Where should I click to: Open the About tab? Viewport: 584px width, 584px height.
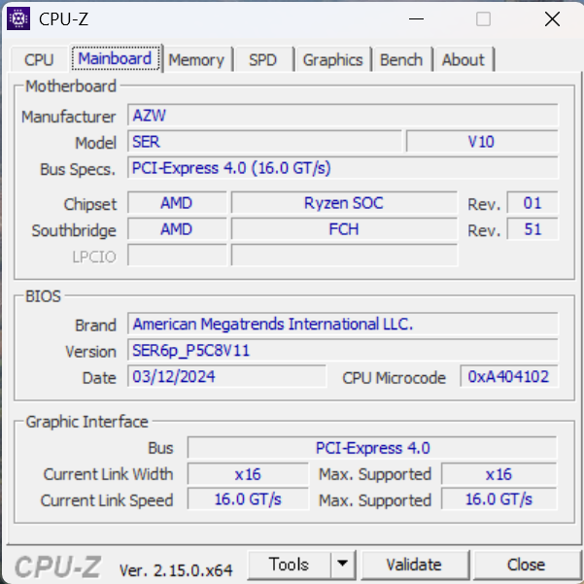[464, 60]
